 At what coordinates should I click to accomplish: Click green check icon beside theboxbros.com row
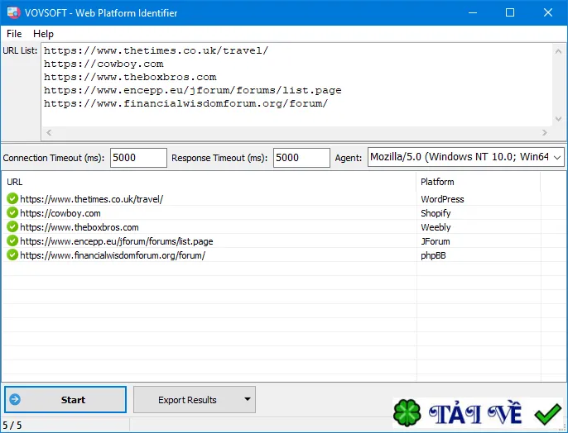12,227
